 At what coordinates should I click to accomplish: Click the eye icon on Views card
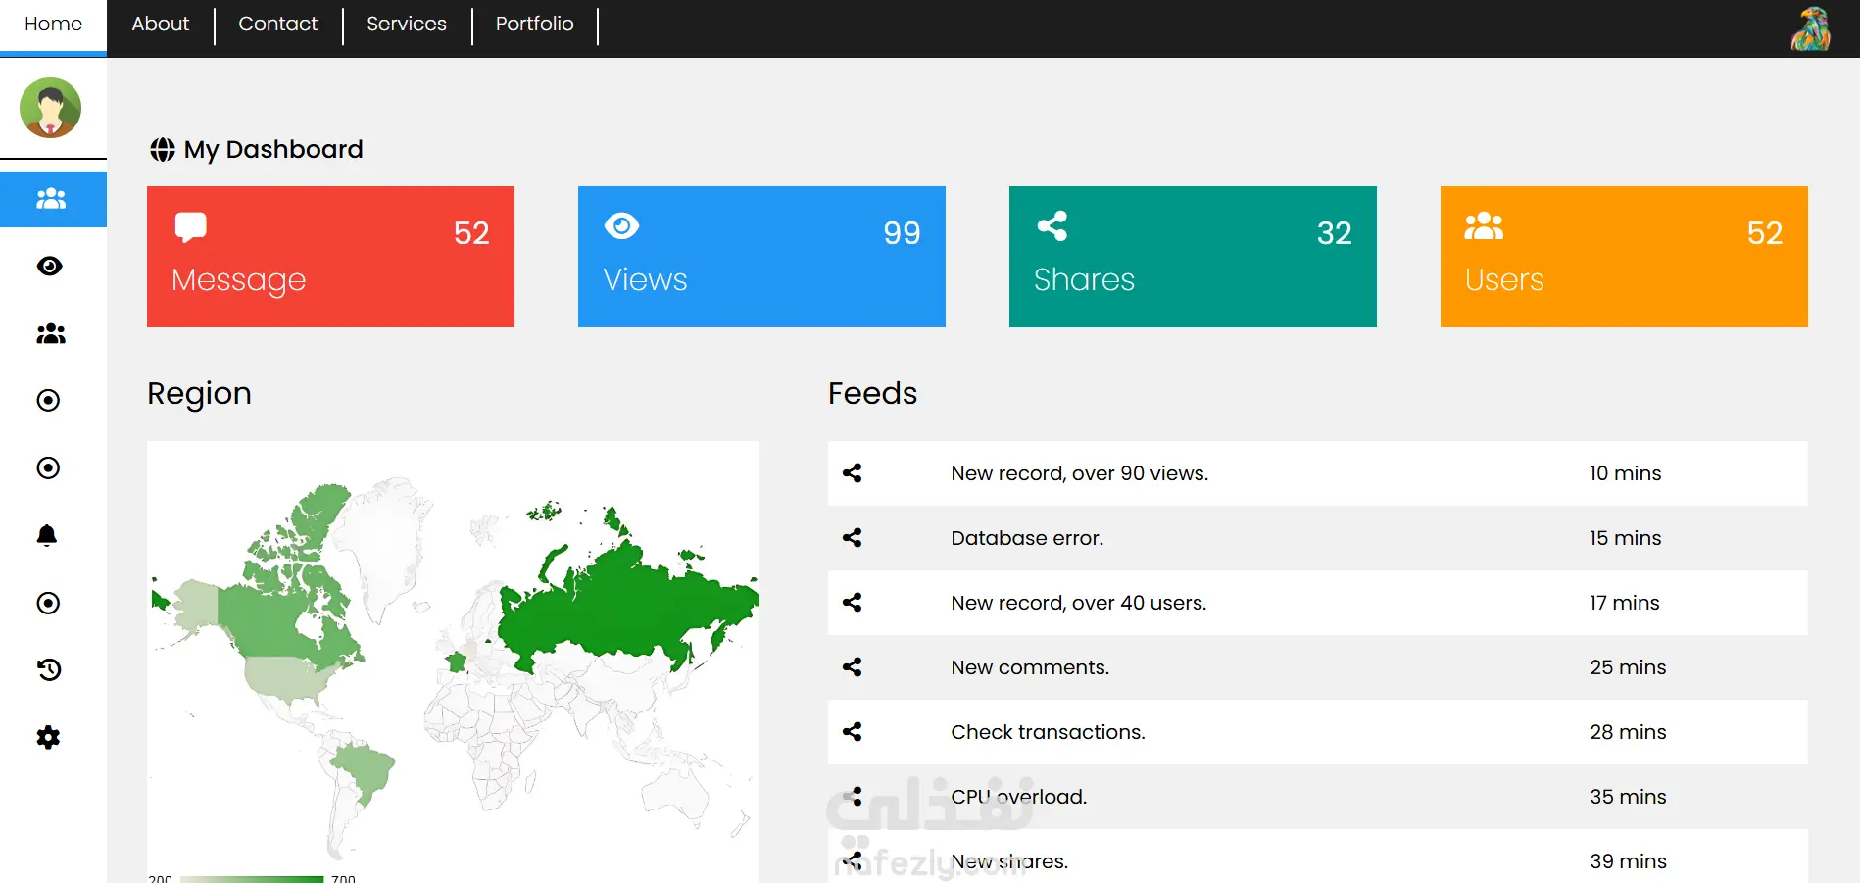tap(622, 225)
